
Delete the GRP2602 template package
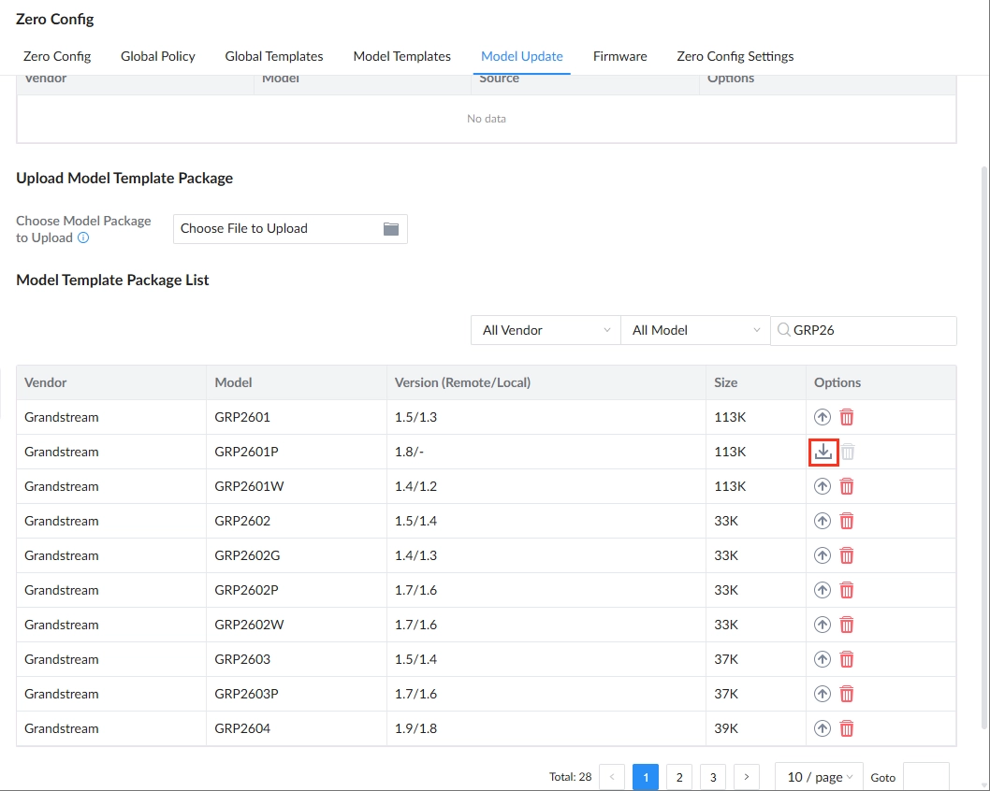tap(847, 521)
